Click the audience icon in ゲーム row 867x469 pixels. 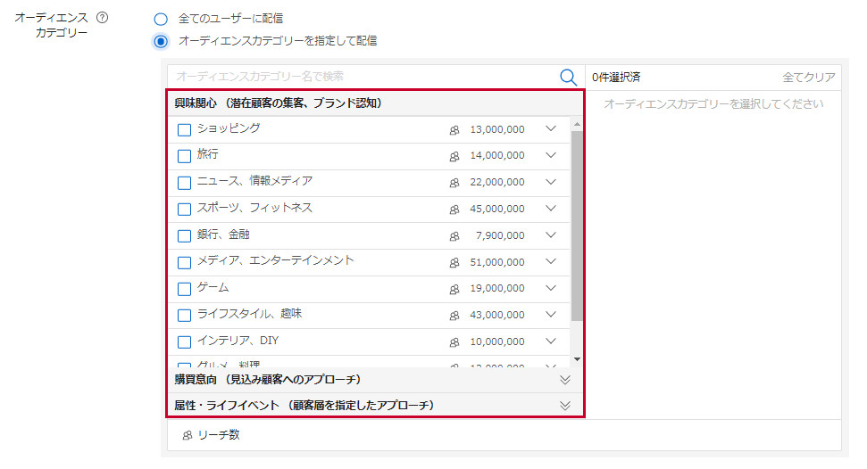(454, 290)
